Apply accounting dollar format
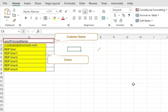Image resolution: width=168 pixels, height=112 pixels. click(115, 15)
